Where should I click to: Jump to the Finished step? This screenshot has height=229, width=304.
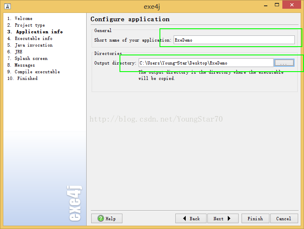click(x=22, y=78)
